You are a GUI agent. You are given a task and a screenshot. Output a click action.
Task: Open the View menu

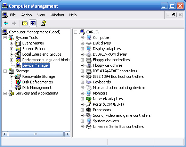tap(41, 15)
